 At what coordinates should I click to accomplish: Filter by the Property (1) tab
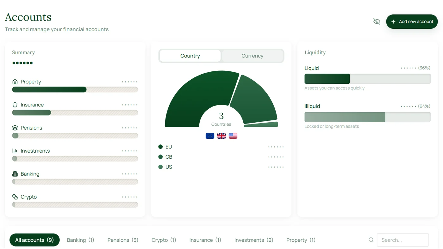click(301, 240)
